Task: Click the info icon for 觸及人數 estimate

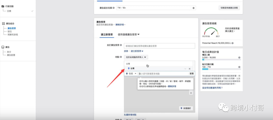Action: 239,58
